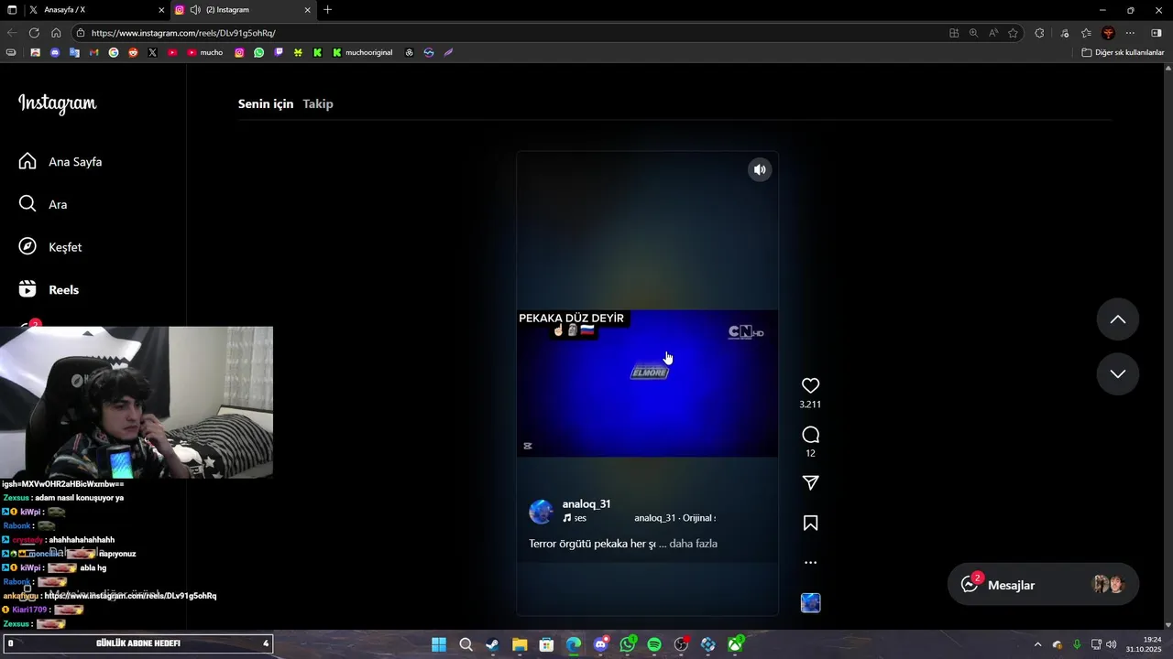The width and height of the screenshot is (1173, 659).
Task: Mute the reel with speaker icon
Action: 760,169
